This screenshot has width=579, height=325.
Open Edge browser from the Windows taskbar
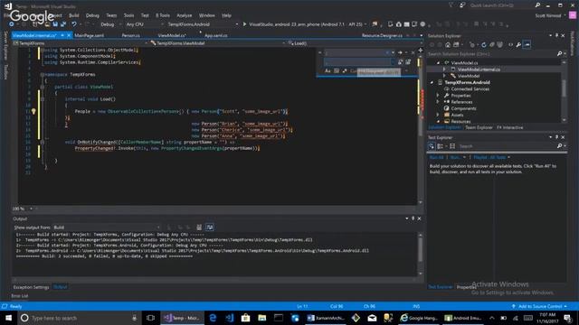213,318
